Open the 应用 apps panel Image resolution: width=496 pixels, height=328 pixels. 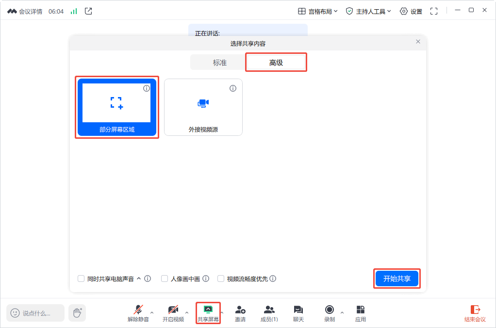tap(360, 313)
